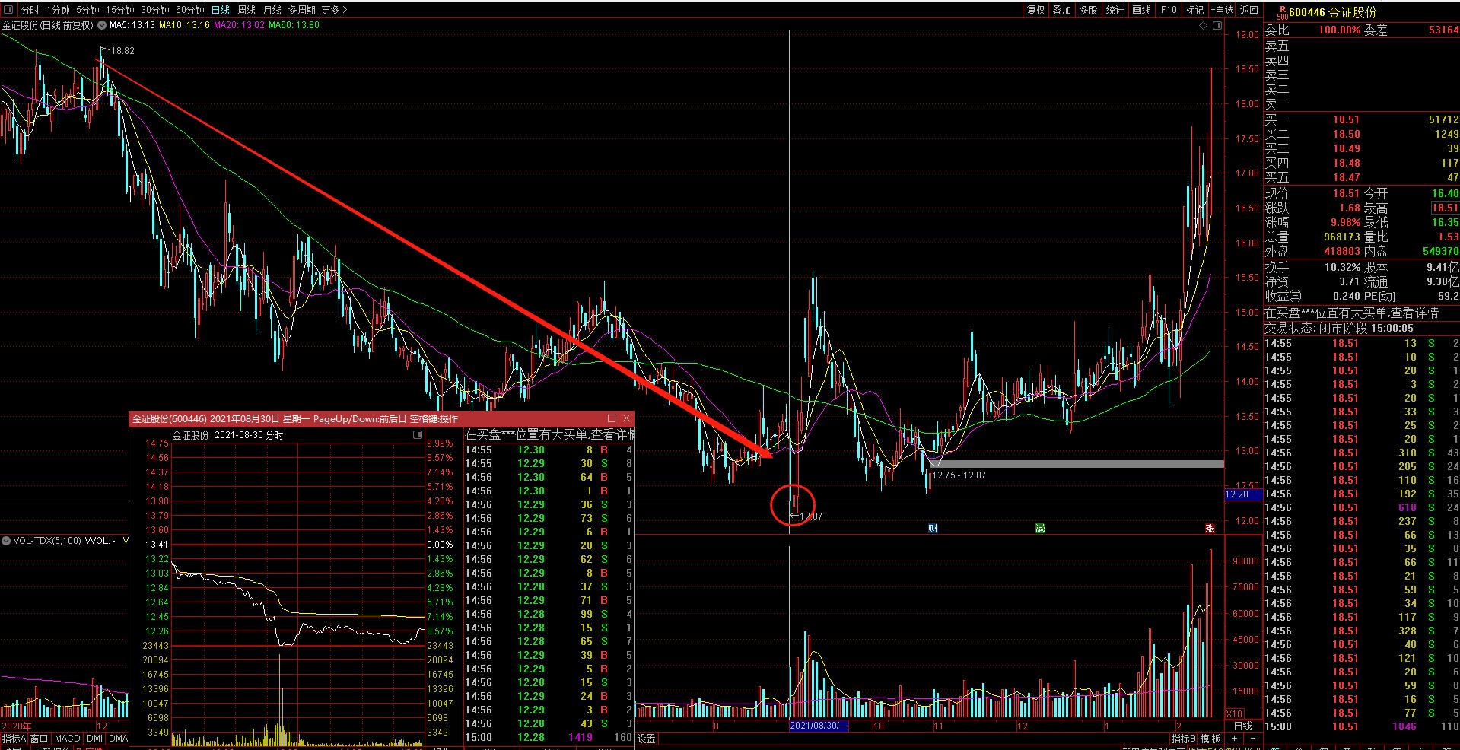Open the 多股 multi-stock view
Viewport: 1460px width, 750px height.
[x=1088, y=10]
